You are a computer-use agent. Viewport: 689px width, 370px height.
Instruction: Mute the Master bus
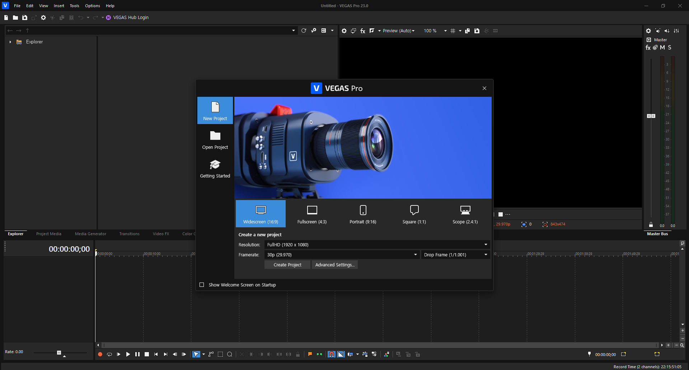tap(662, 47)
